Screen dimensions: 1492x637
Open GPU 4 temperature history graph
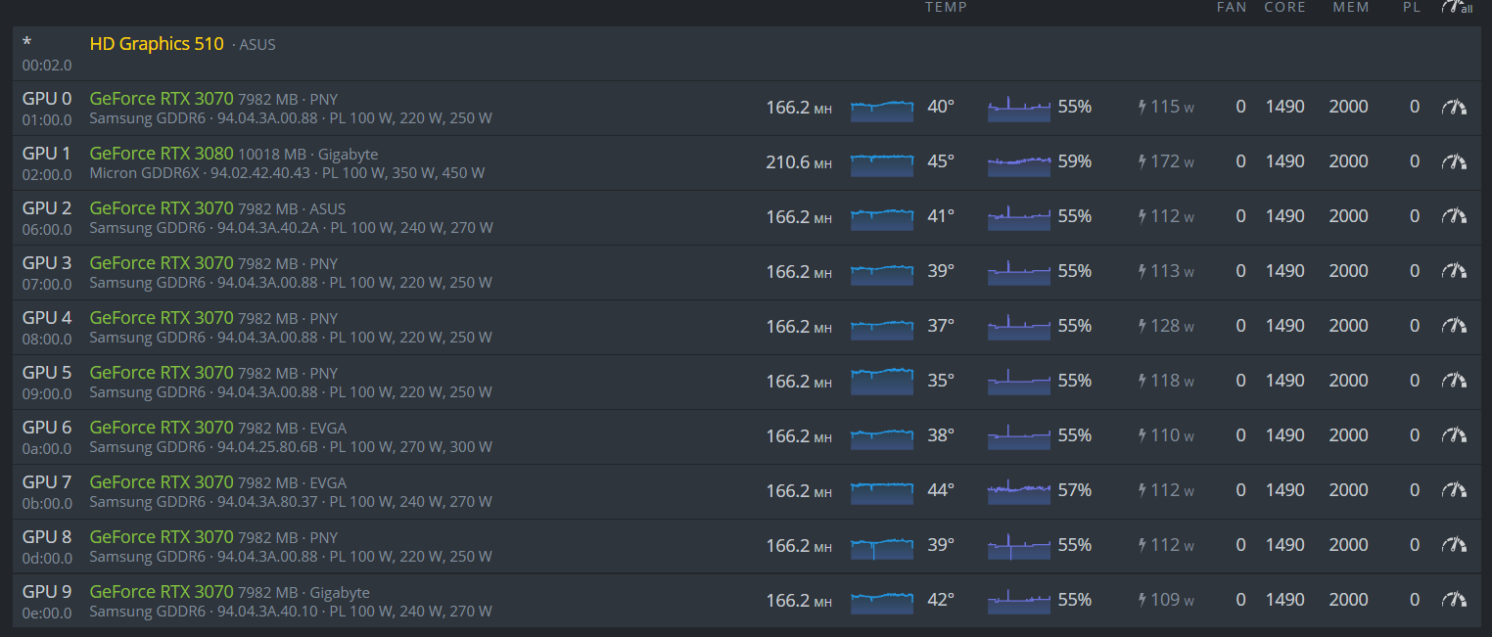(882, 326)
